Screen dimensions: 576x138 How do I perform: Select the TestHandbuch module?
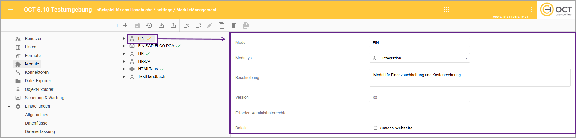pyautogui.click(x=151, y=76)
